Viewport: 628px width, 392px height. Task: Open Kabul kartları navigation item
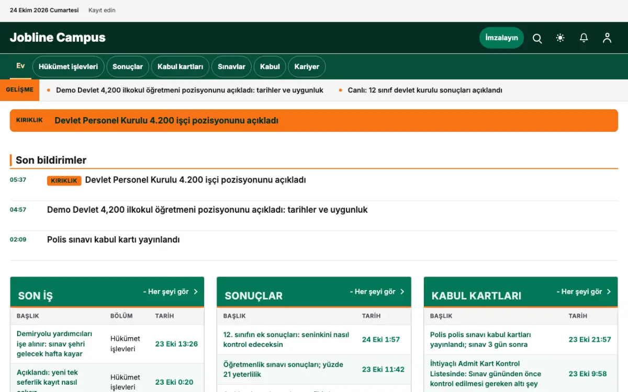click(181, 66)
